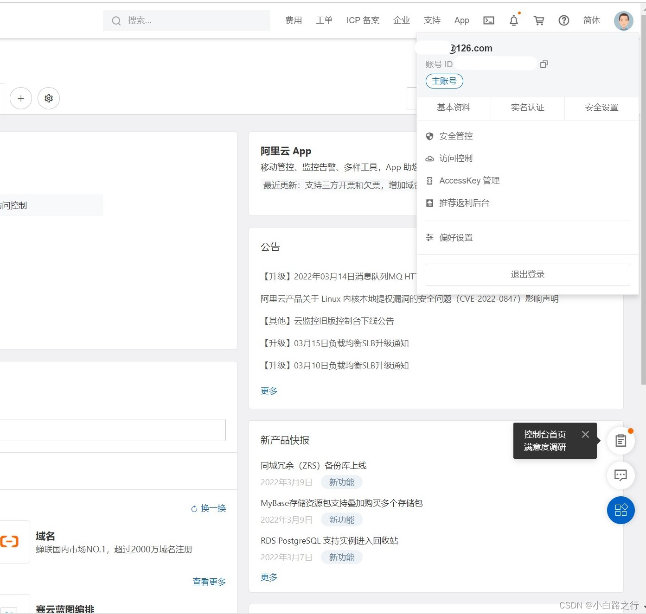This screenshot has width=646, height=614.
Task: Open the 简体 language dropdown
Action: point(591,20)
